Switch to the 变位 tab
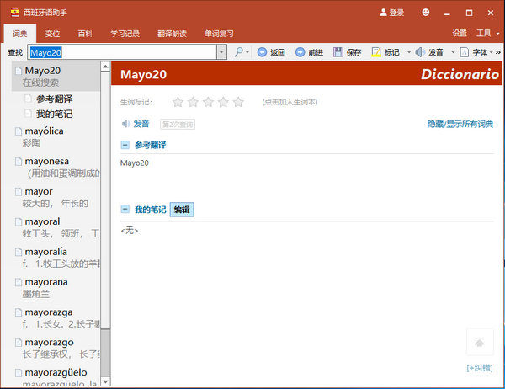This screenshot has width=505, height=389. click(52, 34)
